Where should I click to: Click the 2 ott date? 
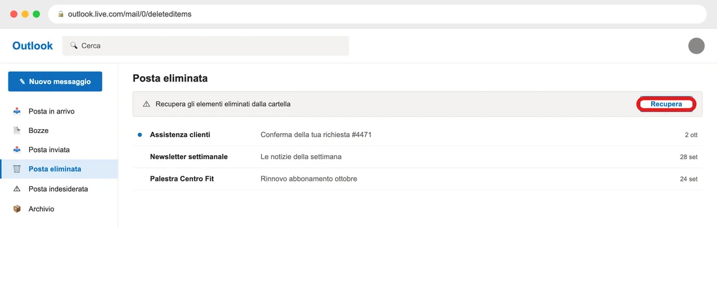[x=691, y=135]
